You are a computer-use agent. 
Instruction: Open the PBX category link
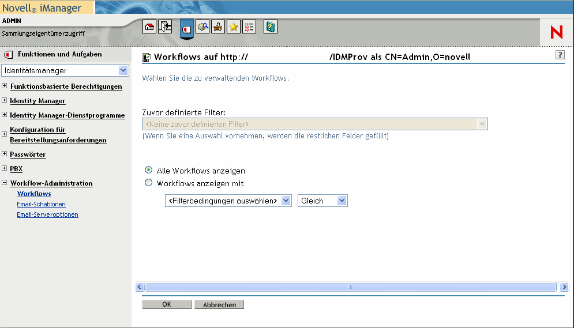click(x=16, y=168)
